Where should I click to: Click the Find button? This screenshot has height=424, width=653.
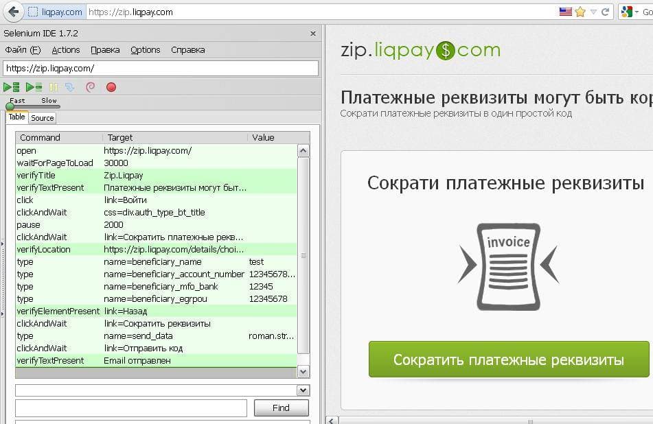click(281, 408)
